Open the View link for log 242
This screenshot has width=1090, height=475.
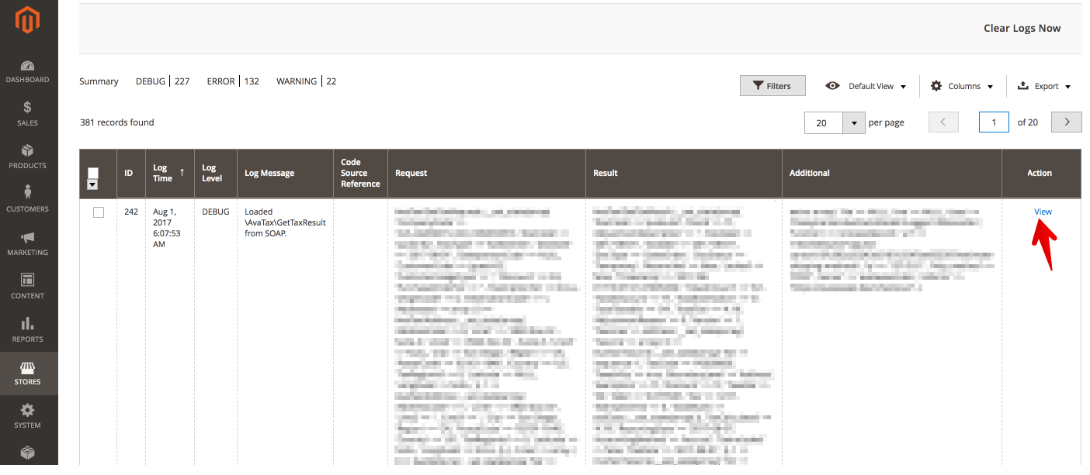(x=1043, y=212)
